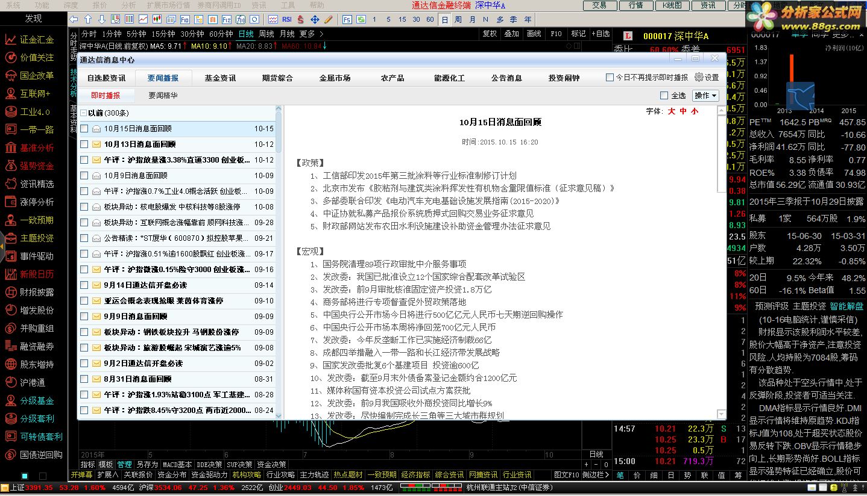Click the F10 company info icon
This screenshot has width=867, height=496.
click(184, 19)
